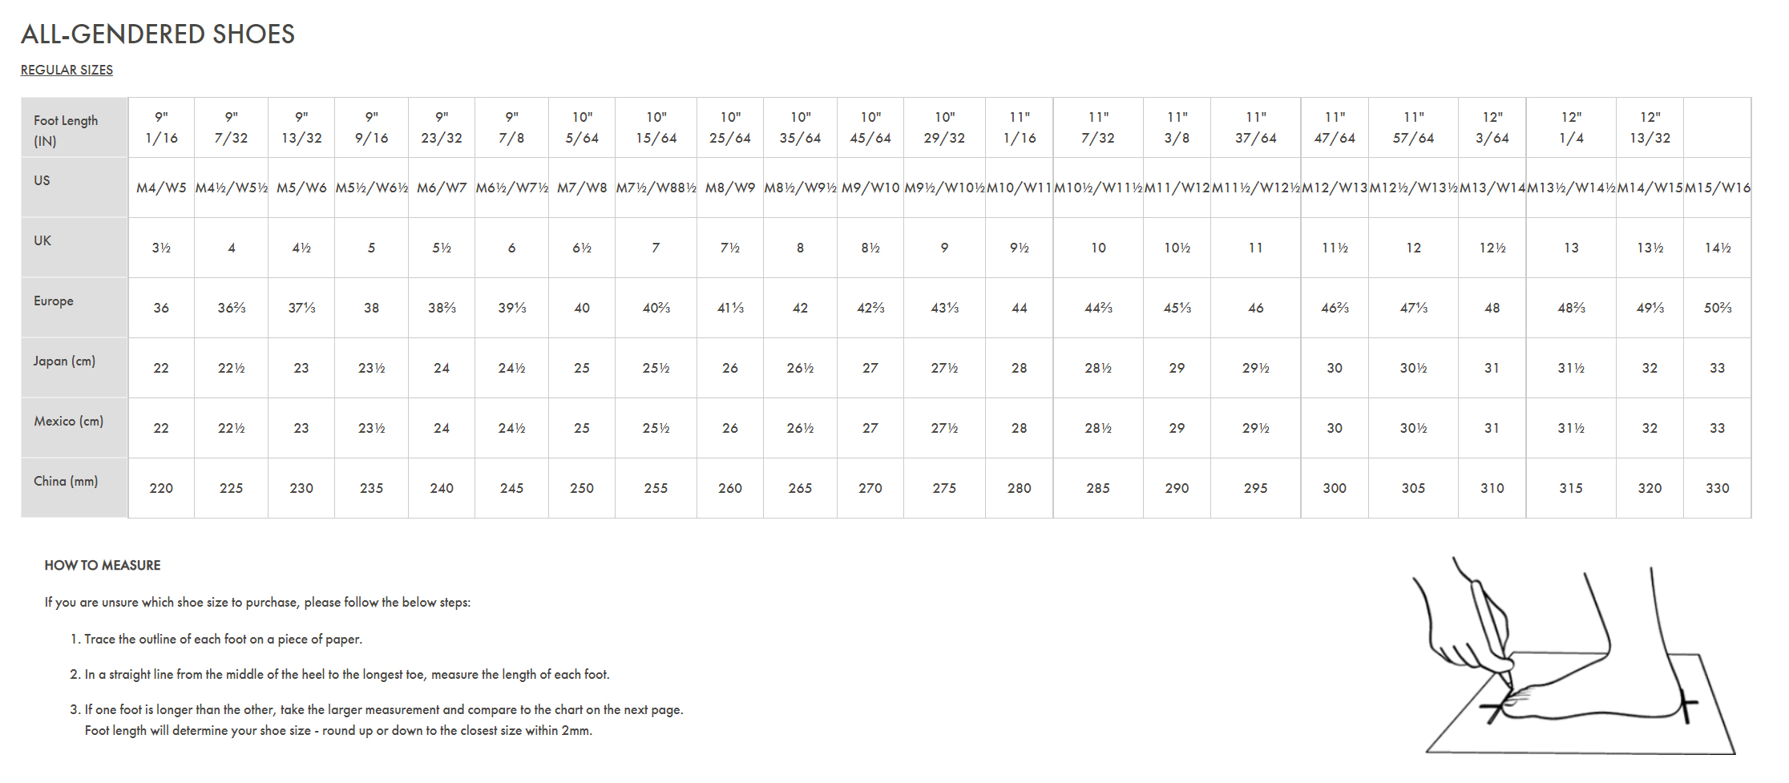Click the UK size 14½ cell
Image resolution: width=1789 pixels, height=783 pixels.
click(1717, 248)
